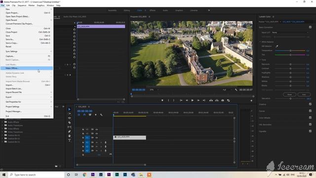Expand the Audio Effects folder
Viewport: 316px width, 178px height.
pyautogui.click(x=2, y=122)
